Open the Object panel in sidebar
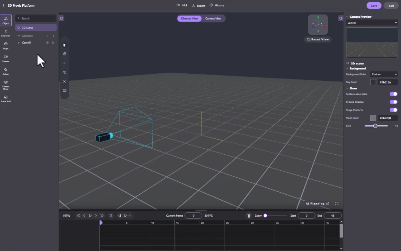Image resolution: width=401 pixels, height=251 pixels. coord(6,20)
